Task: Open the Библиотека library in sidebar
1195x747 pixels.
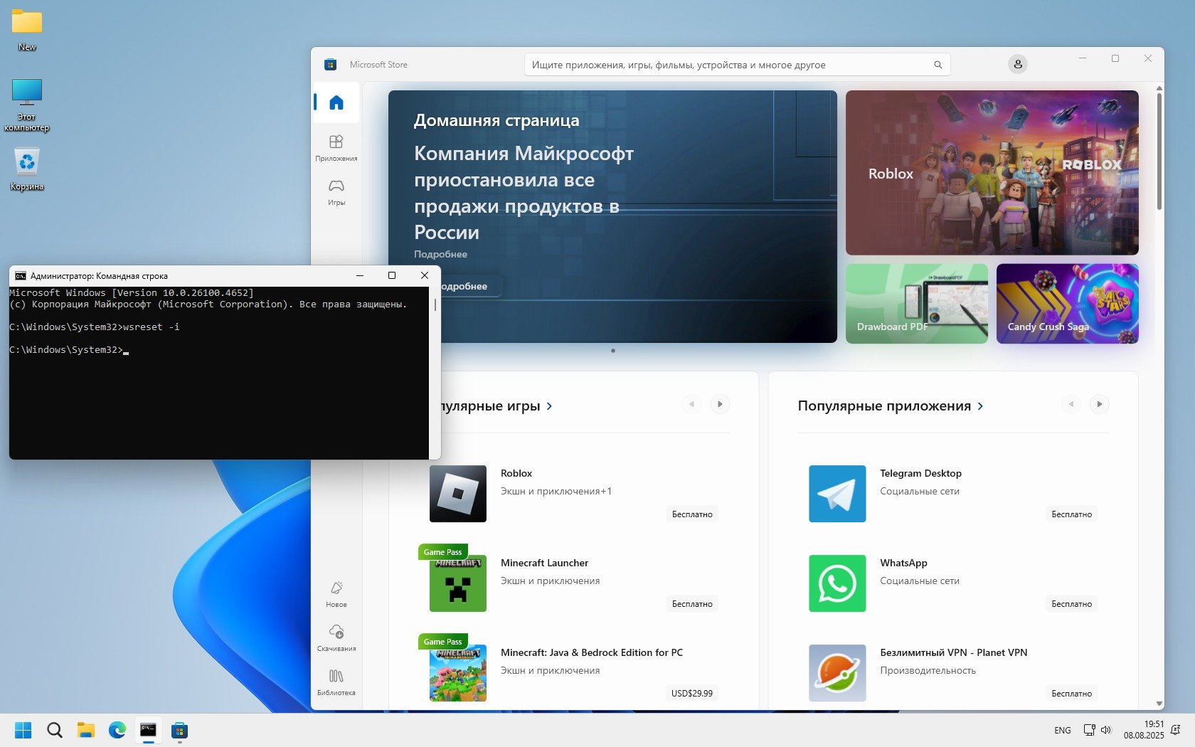Action: tap(336, 682)
